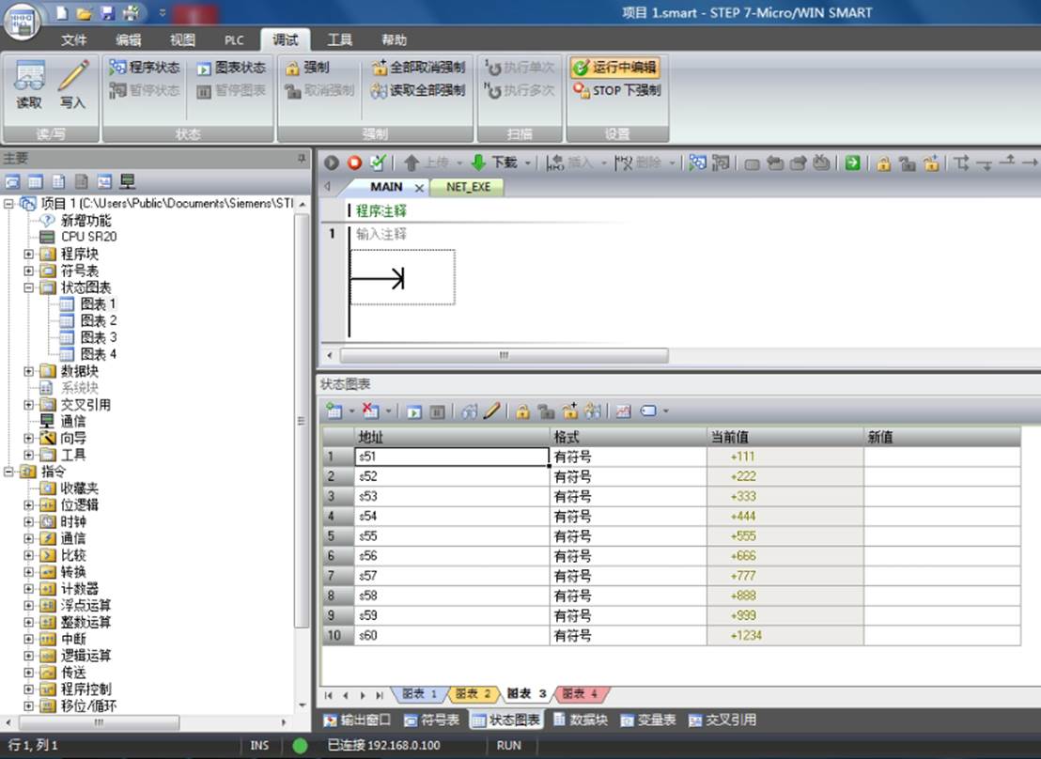Click the 读取 read icon in ribbon
The height and width of the screenshot is (759, 1041).
29,84
